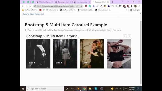Open the first YouTube to Mp3 bookmark
162x91 pixels.
coord(30,10)
